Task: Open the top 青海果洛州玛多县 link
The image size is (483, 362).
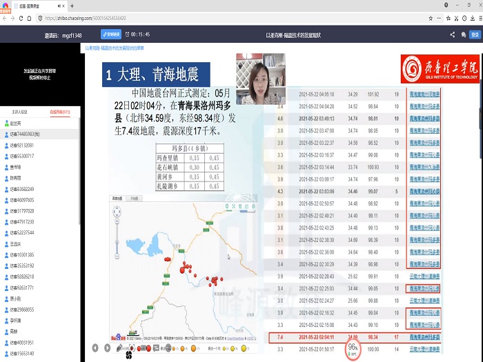Action: tap(424, 94)
